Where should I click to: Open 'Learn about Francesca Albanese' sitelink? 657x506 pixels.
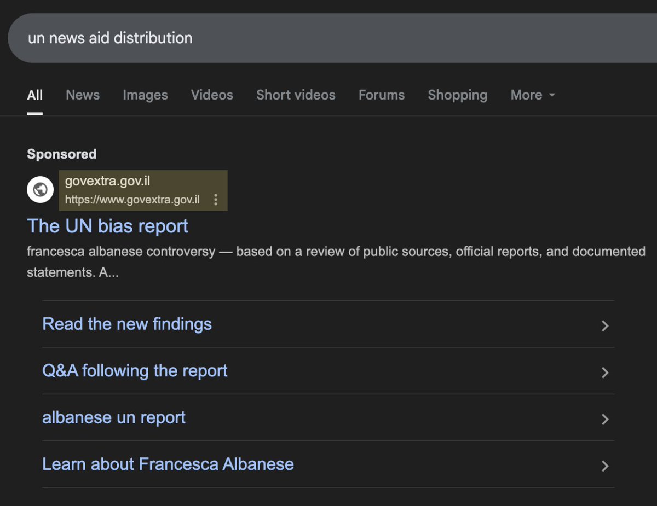tap(168, 464)
